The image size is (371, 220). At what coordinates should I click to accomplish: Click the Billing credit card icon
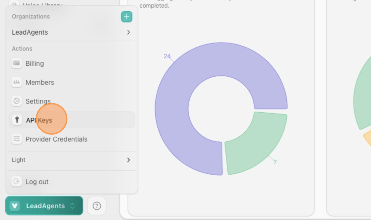17,63
